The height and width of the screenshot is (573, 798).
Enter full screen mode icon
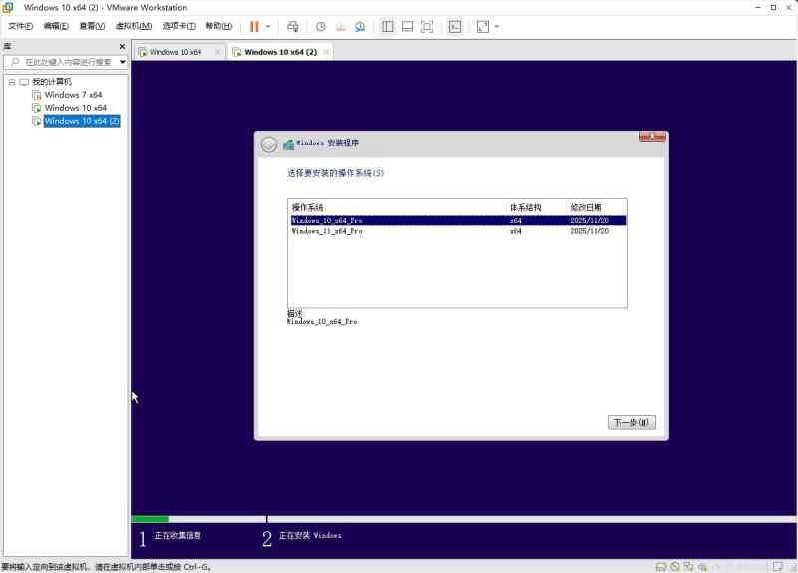click(x=427, y=27)
